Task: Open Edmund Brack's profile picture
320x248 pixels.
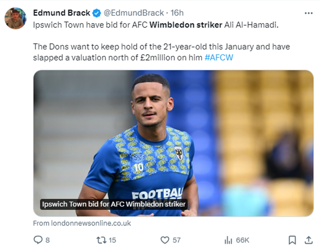Action: [x=15, y=19]
